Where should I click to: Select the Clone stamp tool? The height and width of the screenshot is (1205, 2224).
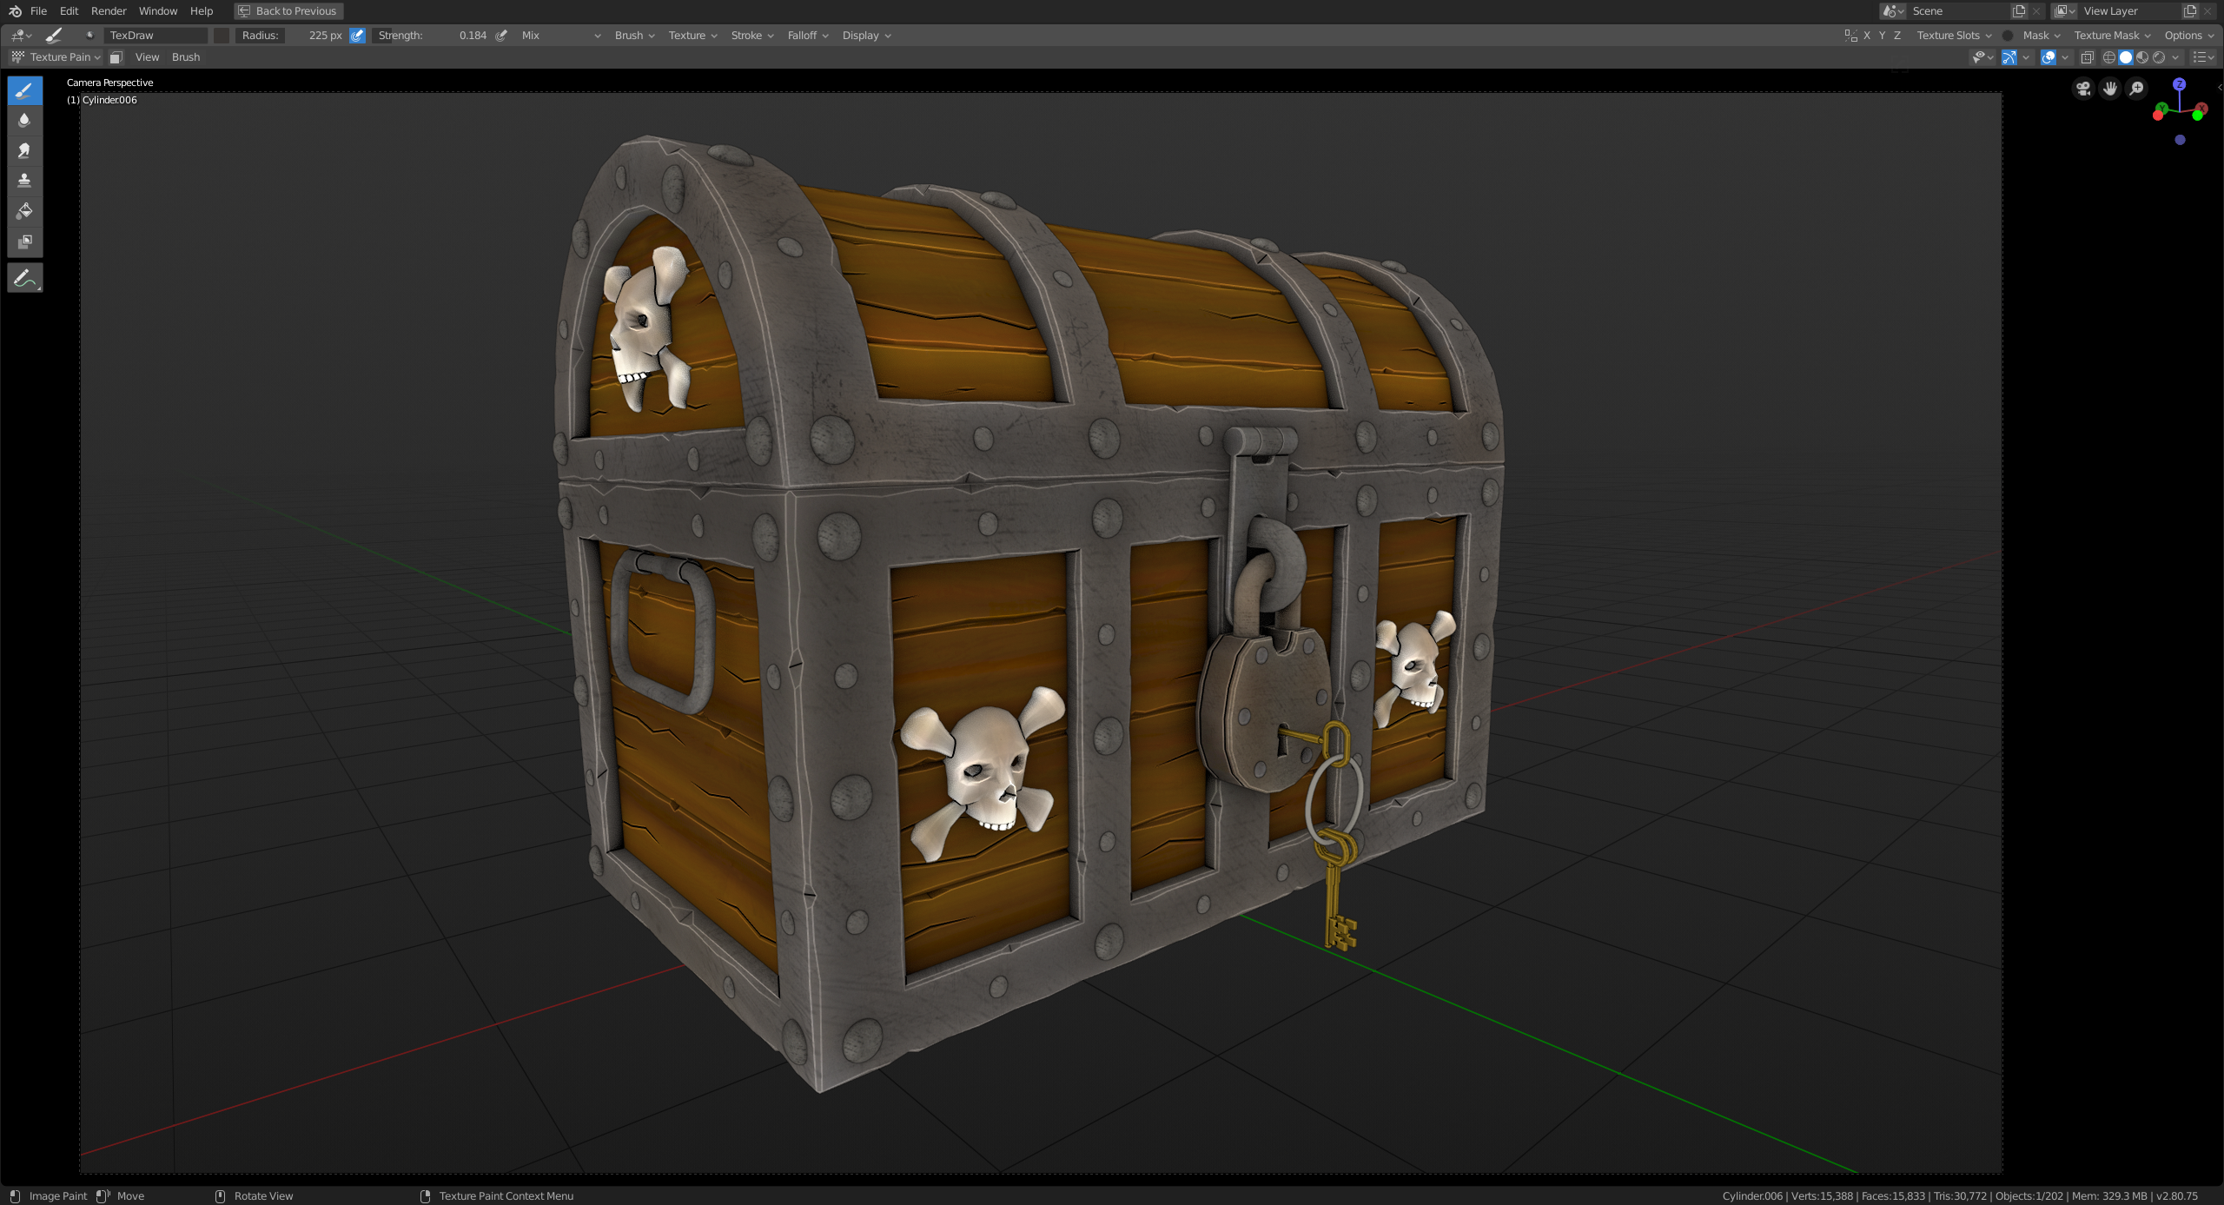pos(24,181)
